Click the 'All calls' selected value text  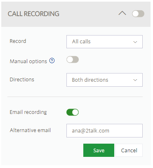pos(81,42)
